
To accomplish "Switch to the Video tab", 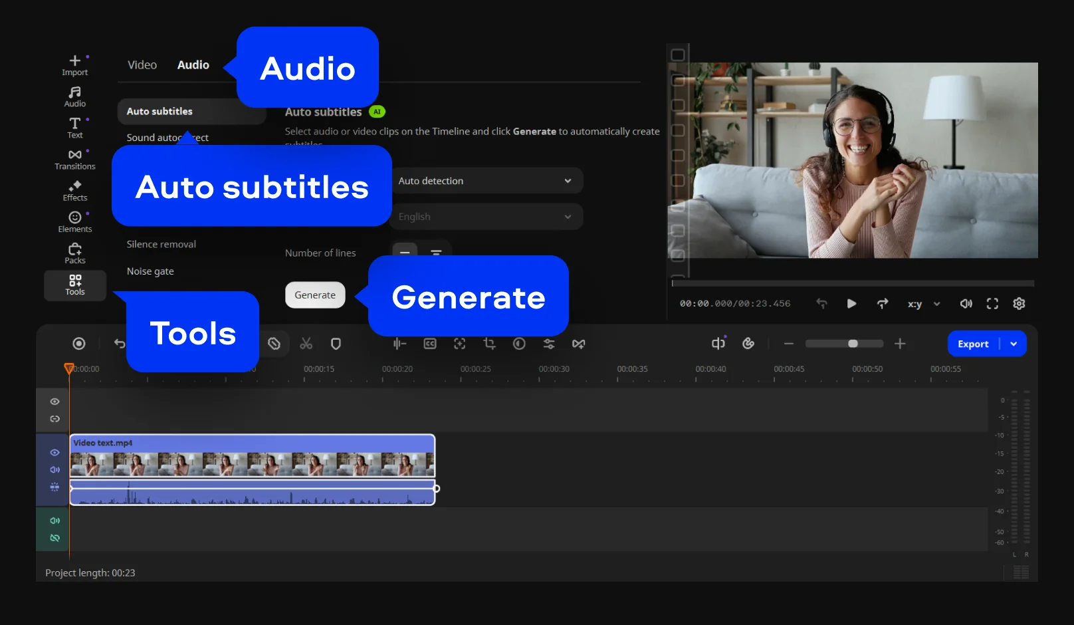I will click(142, 65).
